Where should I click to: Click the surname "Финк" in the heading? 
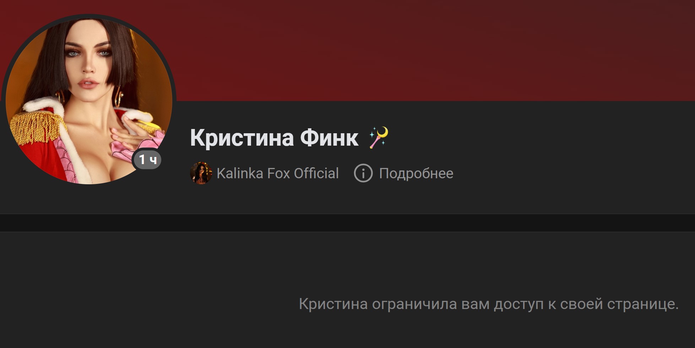click(329, 137)
